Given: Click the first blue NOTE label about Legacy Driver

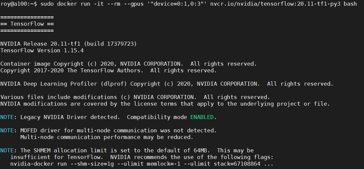Looking at the screenshot, I should pos(7,117).
